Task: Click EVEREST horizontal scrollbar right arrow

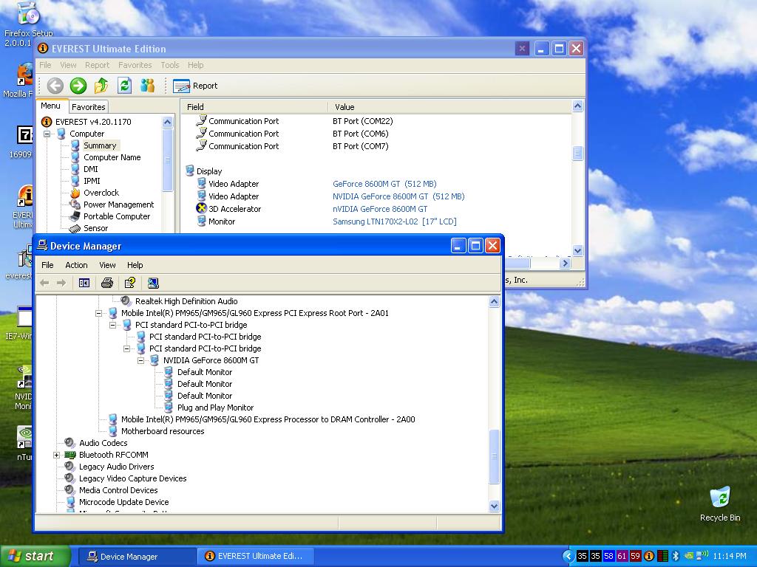Action: (x=565, y=264)
